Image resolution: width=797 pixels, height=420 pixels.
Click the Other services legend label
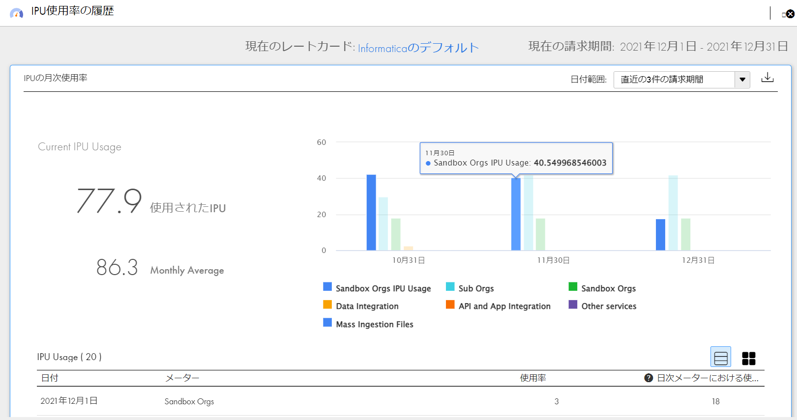609,306
